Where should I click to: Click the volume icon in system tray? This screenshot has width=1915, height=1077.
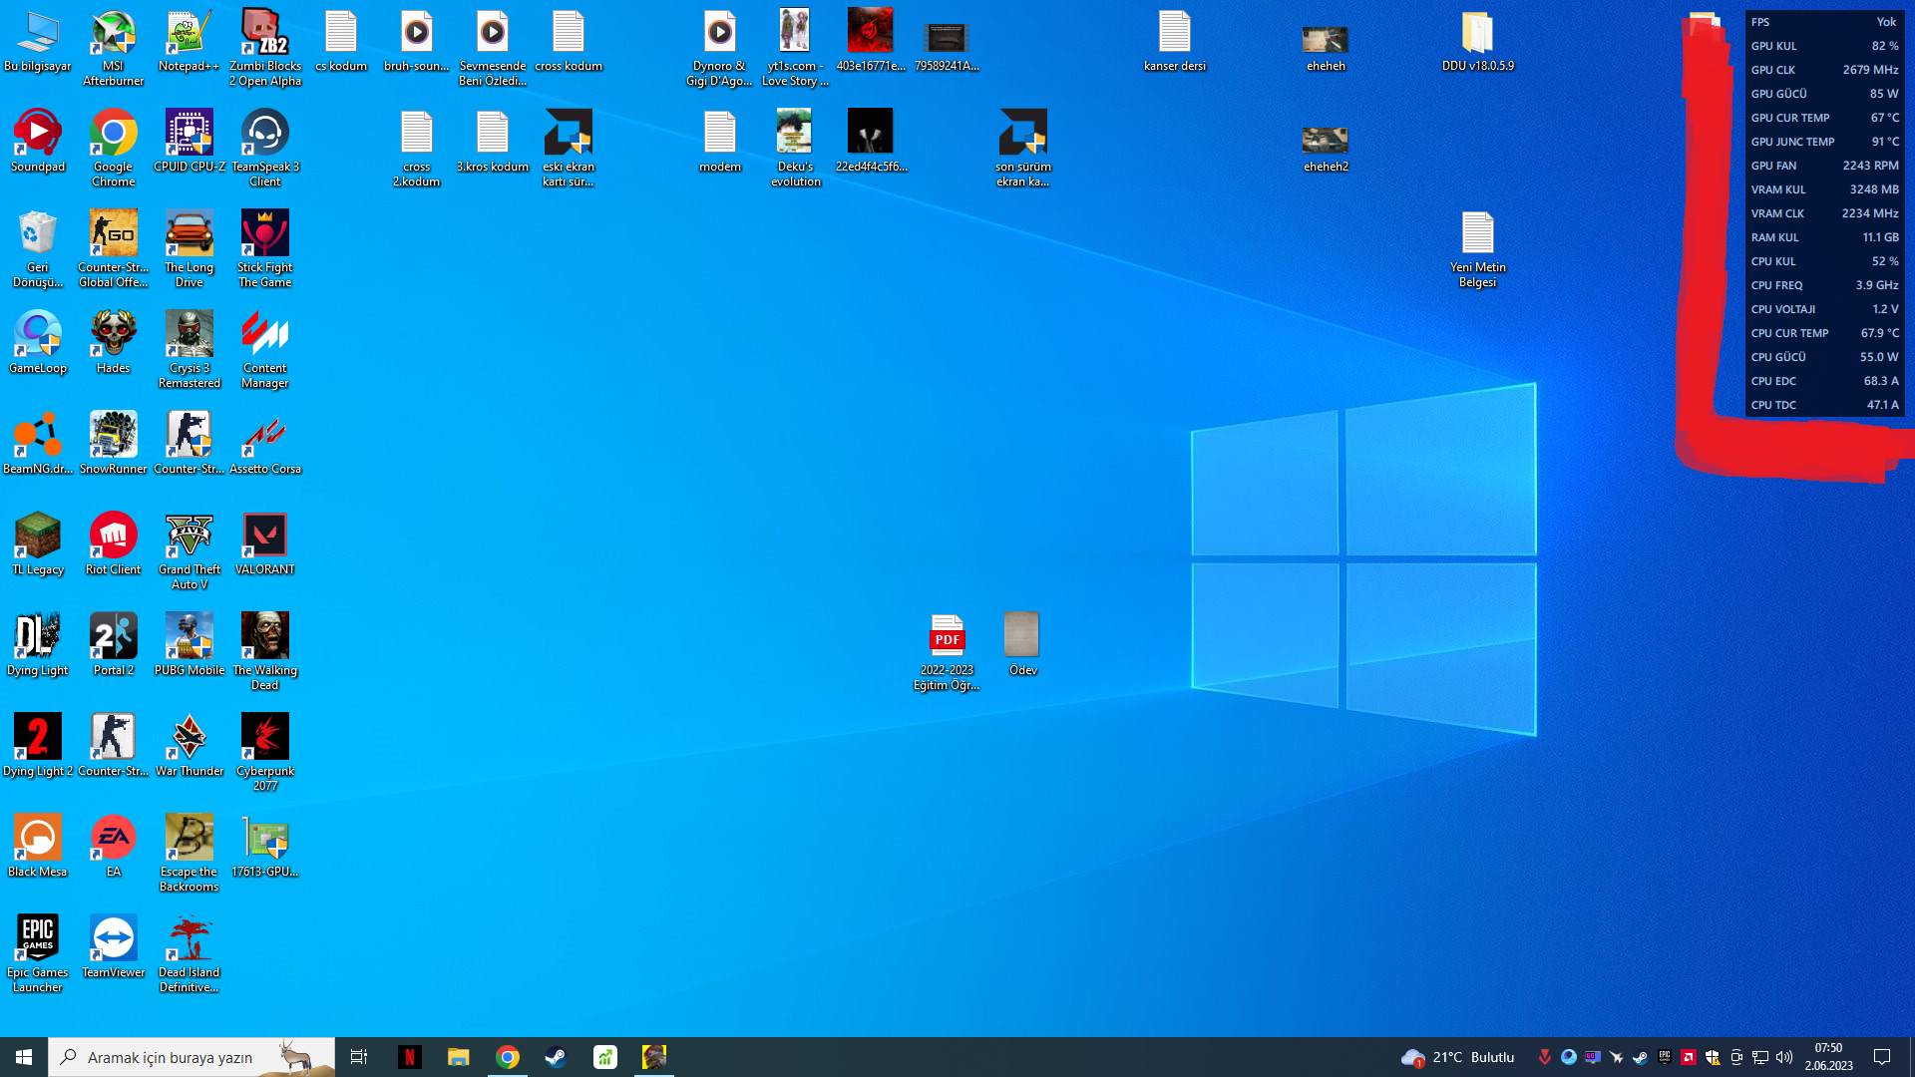pyautogui.click(x=1784, y=1057)
